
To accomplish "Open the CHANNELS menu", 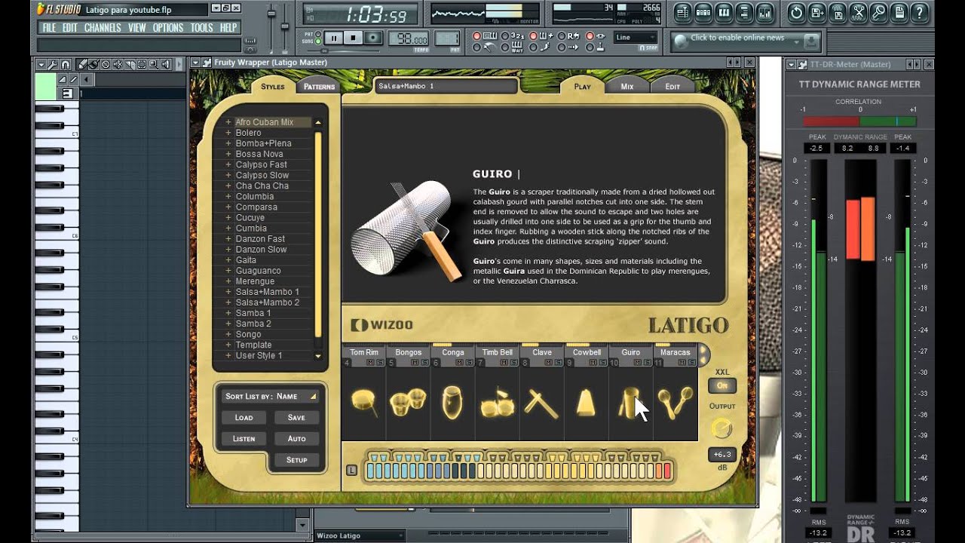I will (x=103, y=28).
